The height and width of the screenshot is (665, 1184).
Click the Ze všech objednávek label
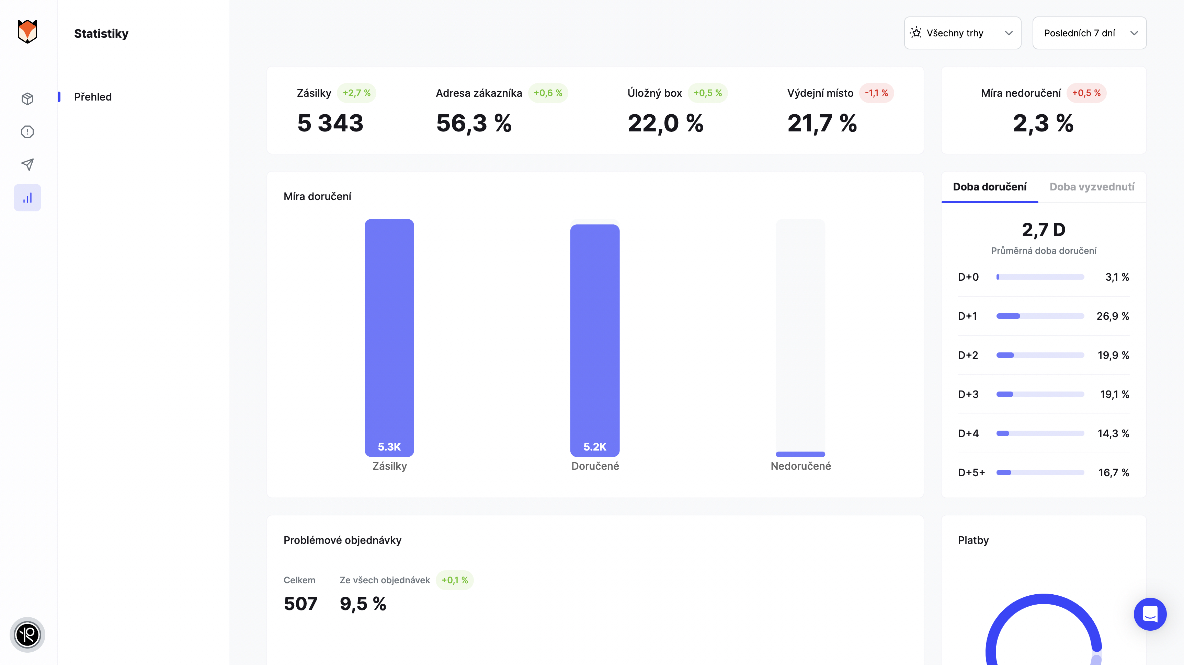pos(385,580)
